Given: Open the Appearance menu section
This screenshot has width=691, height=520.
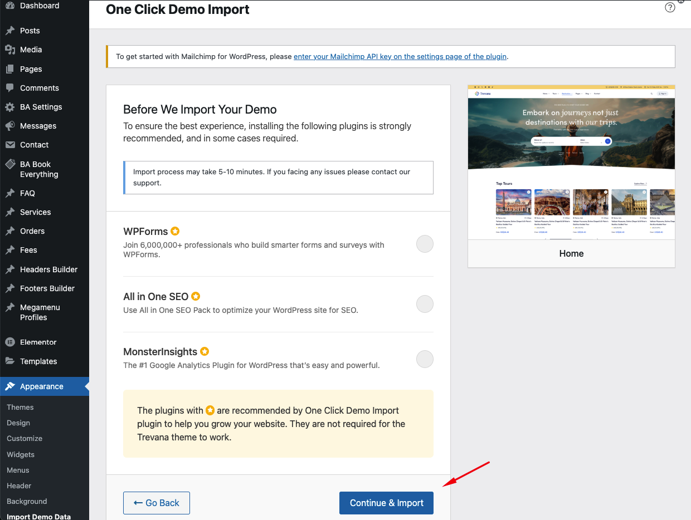Looking at the screenshot, I should pyautogui.click(x=41, y=386).
